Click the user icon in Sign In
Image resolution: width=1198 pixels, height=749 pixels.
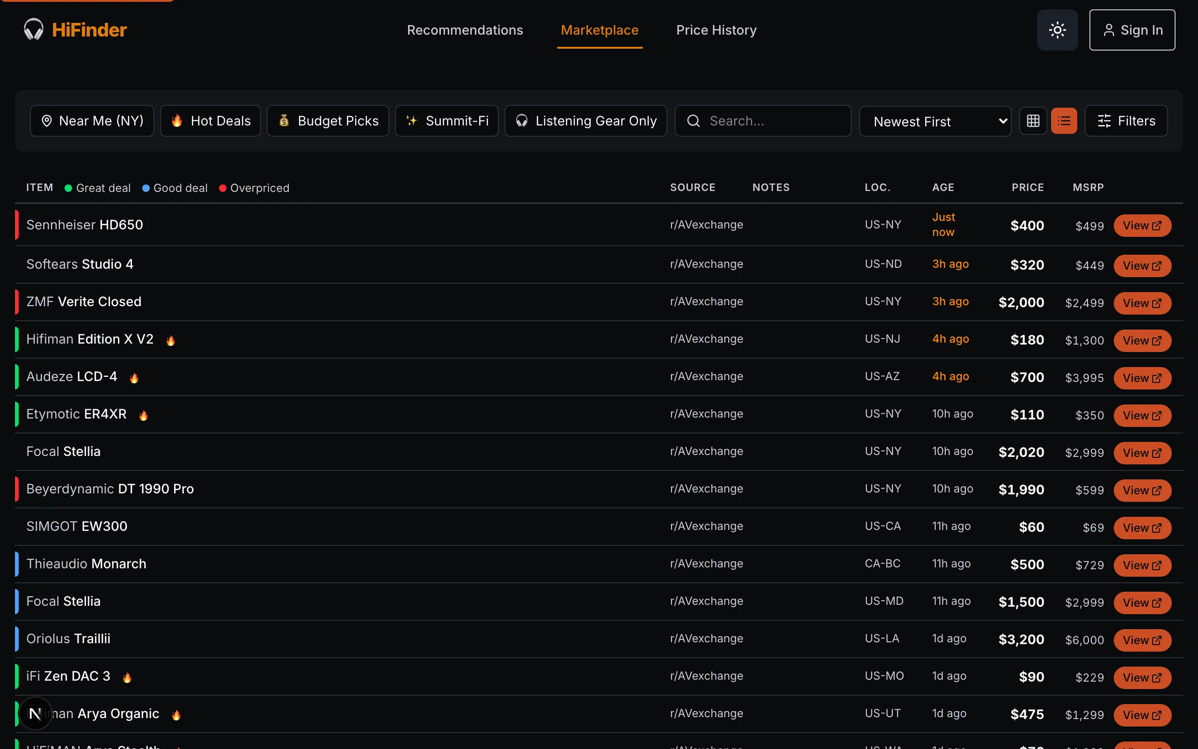(x=1109, y=30)
